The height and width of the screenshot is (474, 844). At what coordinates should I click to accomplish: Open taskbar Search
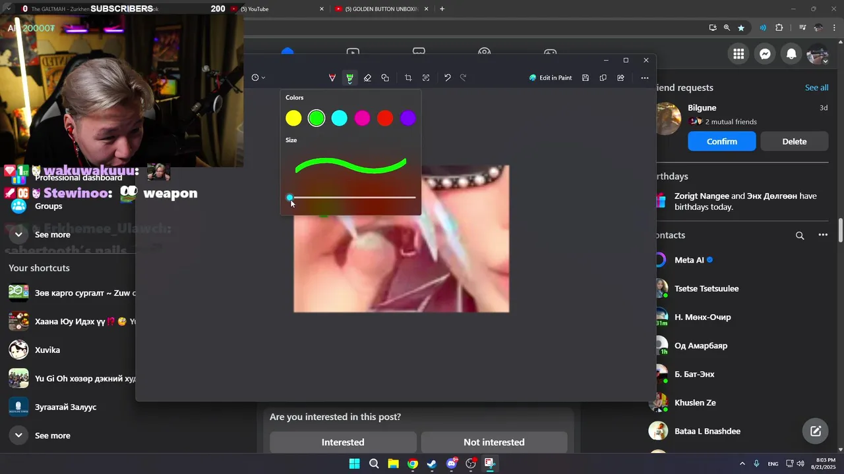pos(374,463)
